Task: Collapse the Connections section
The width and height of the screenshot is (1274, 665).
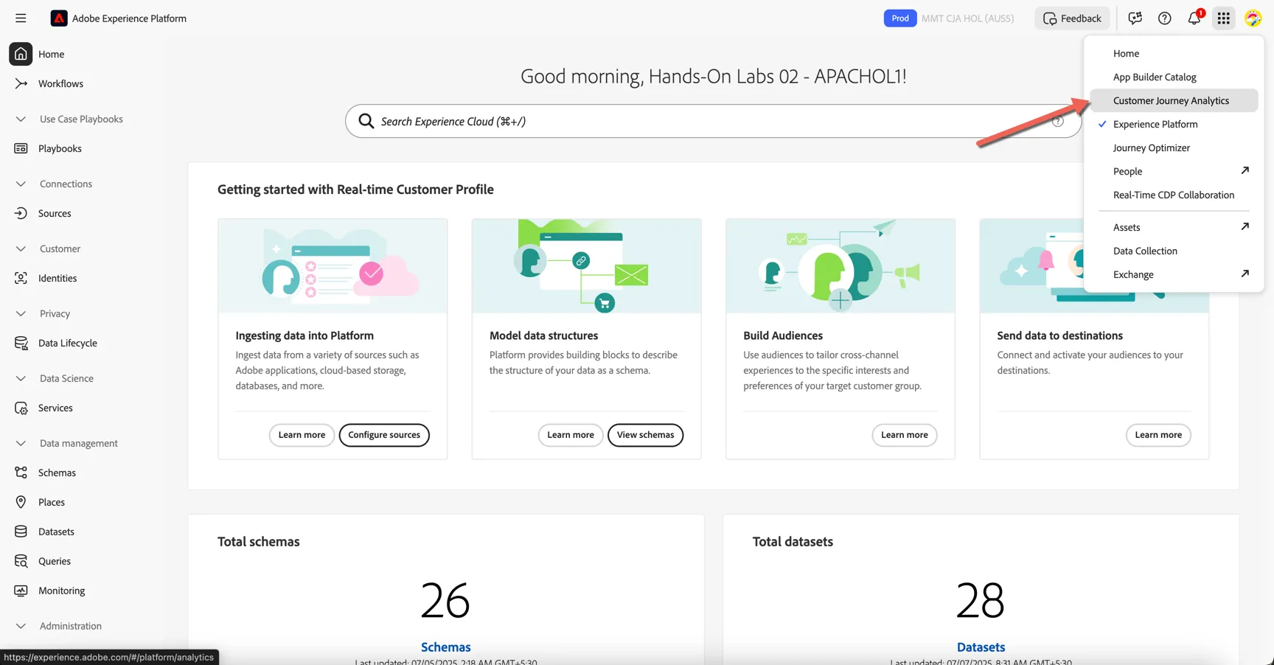Action: click(x=21, y=184)
